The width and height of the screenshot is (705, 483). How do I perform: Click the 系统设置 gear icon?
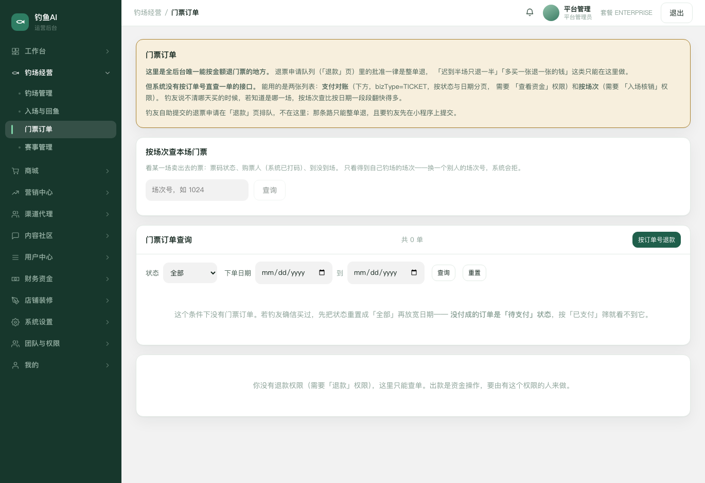[x=15, y=322]
